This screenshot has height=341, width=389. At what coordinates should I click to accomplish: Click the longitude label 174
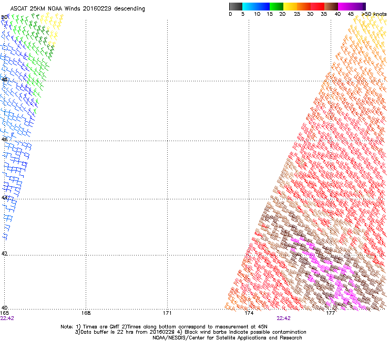pos(249,313)
